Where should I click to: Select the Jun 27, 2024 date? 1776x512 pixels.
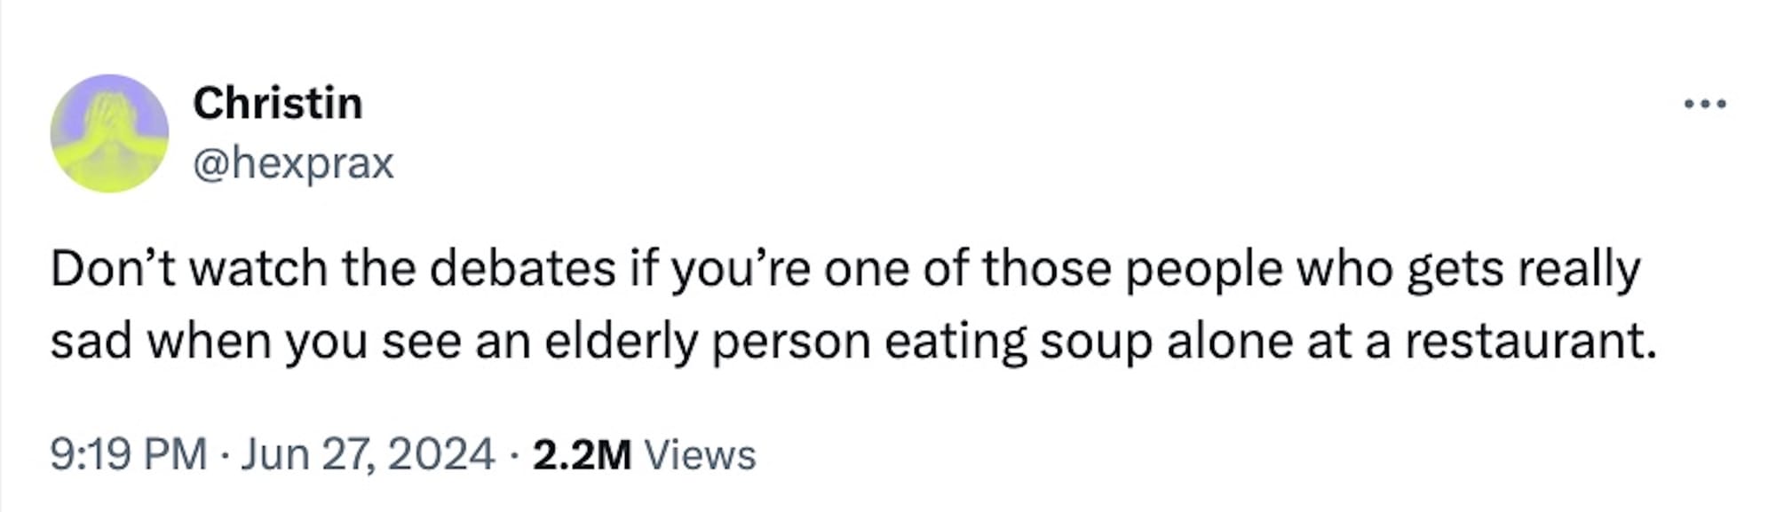click(x=367, y=454)
